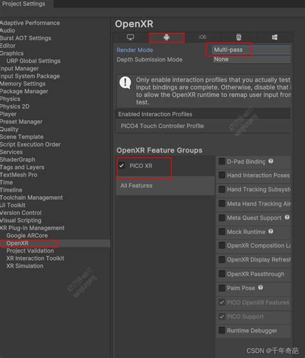Select the WebGL HTML5 platform tab icon
Image resolution: width=305 pixels, height=358 pixels.
coord(239,37)
